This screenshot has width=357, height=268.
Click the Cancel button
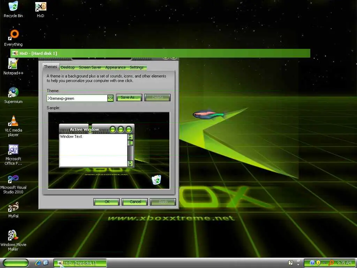[135, 202]
